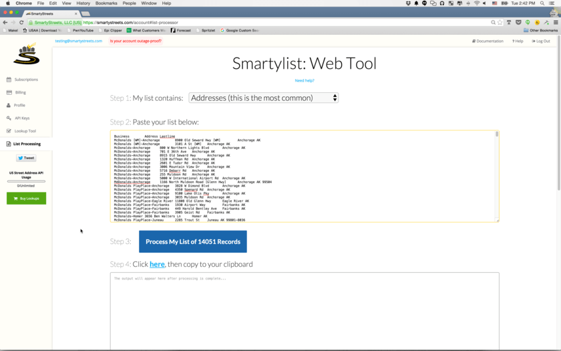Open Lookup Tool in sidebar

[21, 131]
